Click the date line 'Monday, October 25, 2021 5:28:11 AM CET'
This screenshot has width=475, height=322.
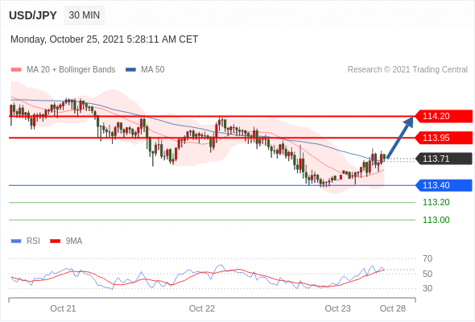click(x=104, y=39)
